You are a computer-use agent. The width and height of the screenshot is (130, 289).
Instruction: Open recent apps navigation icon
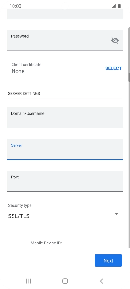click(x=29, y=281)
